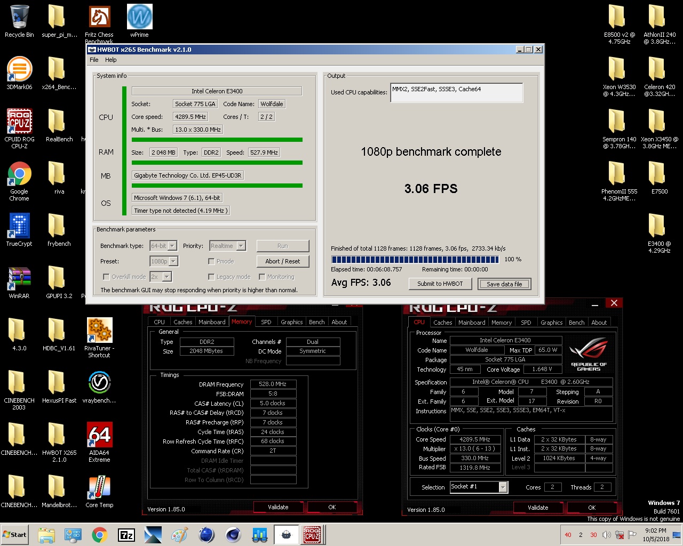Switch to Graphics tab in CPU-Z Processor window

point(551,323)
